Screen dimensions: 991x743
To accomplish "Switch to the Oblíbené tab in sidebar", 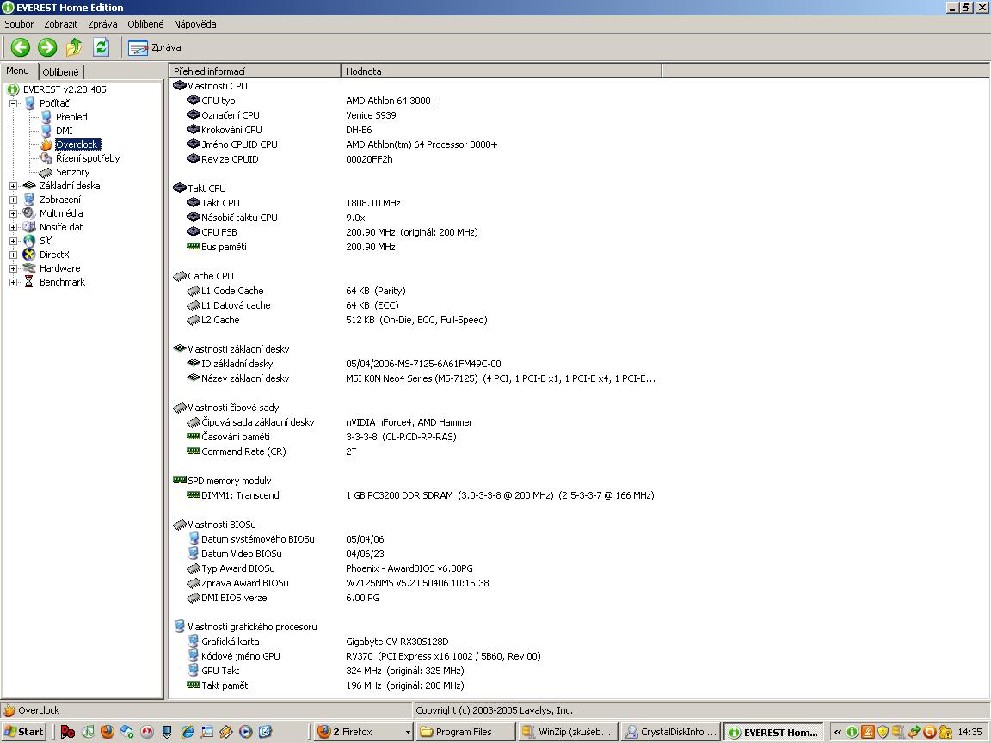I will [61, 72].
